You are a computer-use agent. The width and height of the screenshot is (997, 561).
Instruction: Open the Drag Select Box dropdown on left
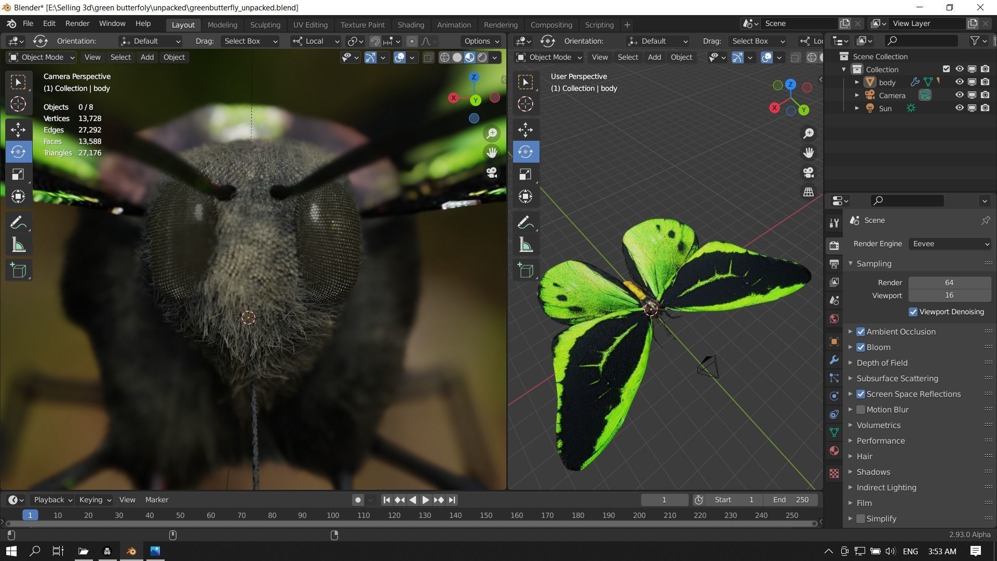(x=250, y=41)
